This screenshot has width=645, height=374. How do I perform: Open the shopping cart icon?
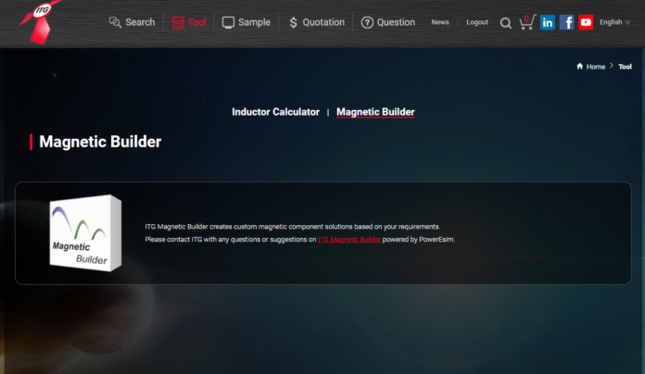527,22
